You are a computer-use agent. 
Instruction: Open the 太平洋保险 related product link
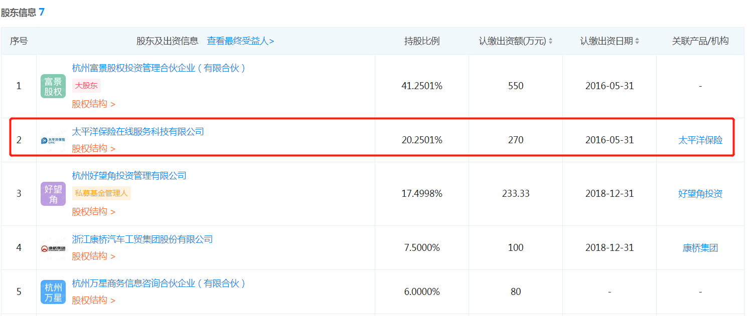(x=700, y=140)
